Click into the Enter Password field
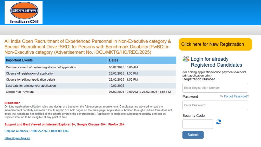 point(215,105)
